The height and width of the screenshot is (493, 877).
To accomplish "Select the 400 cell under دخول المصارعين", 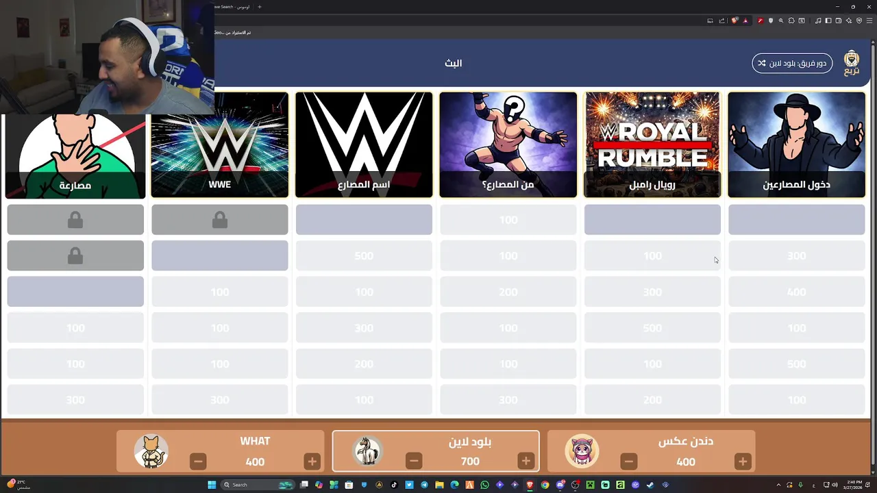I will coord(796,292).
